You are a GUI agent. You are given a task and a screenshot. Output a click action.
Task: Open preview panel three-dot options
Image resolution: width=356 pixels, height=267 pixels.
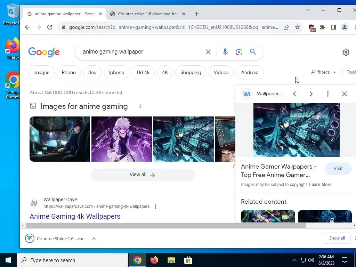click(x=327, y=94)
